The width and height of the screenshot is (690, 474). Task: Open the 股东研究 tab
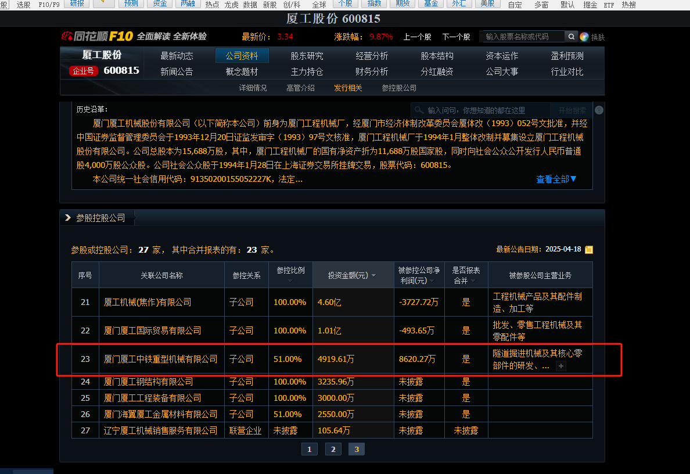307,56
